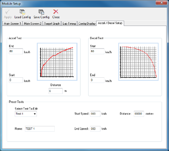
Task: Click the Accel Test Distance field
Action: click(x=55, y=91)
